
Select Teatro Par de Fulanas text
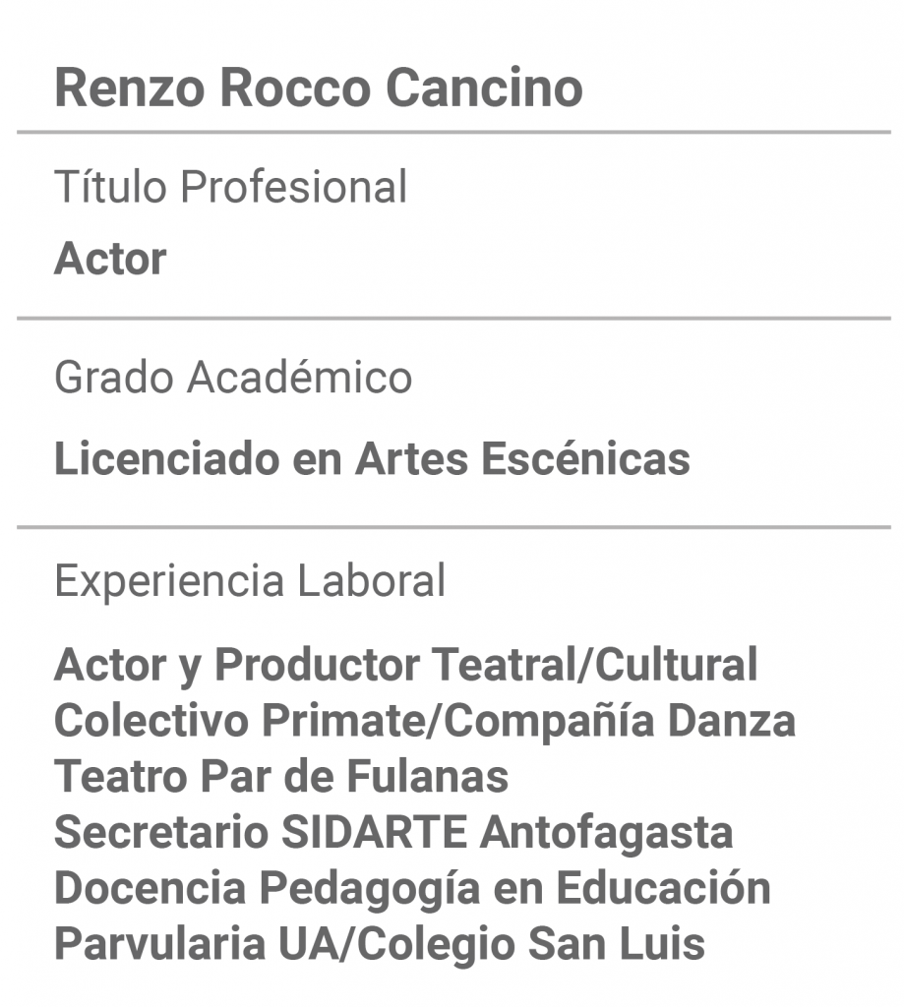point(281,776)
